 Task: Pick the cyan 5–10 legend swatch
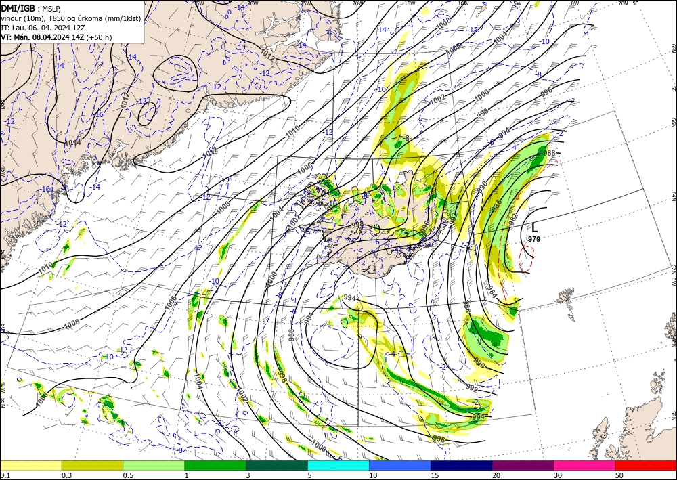point(338,465)
